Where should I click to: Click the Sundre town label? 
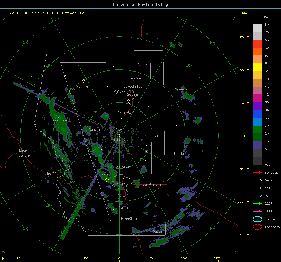(95, 129)
